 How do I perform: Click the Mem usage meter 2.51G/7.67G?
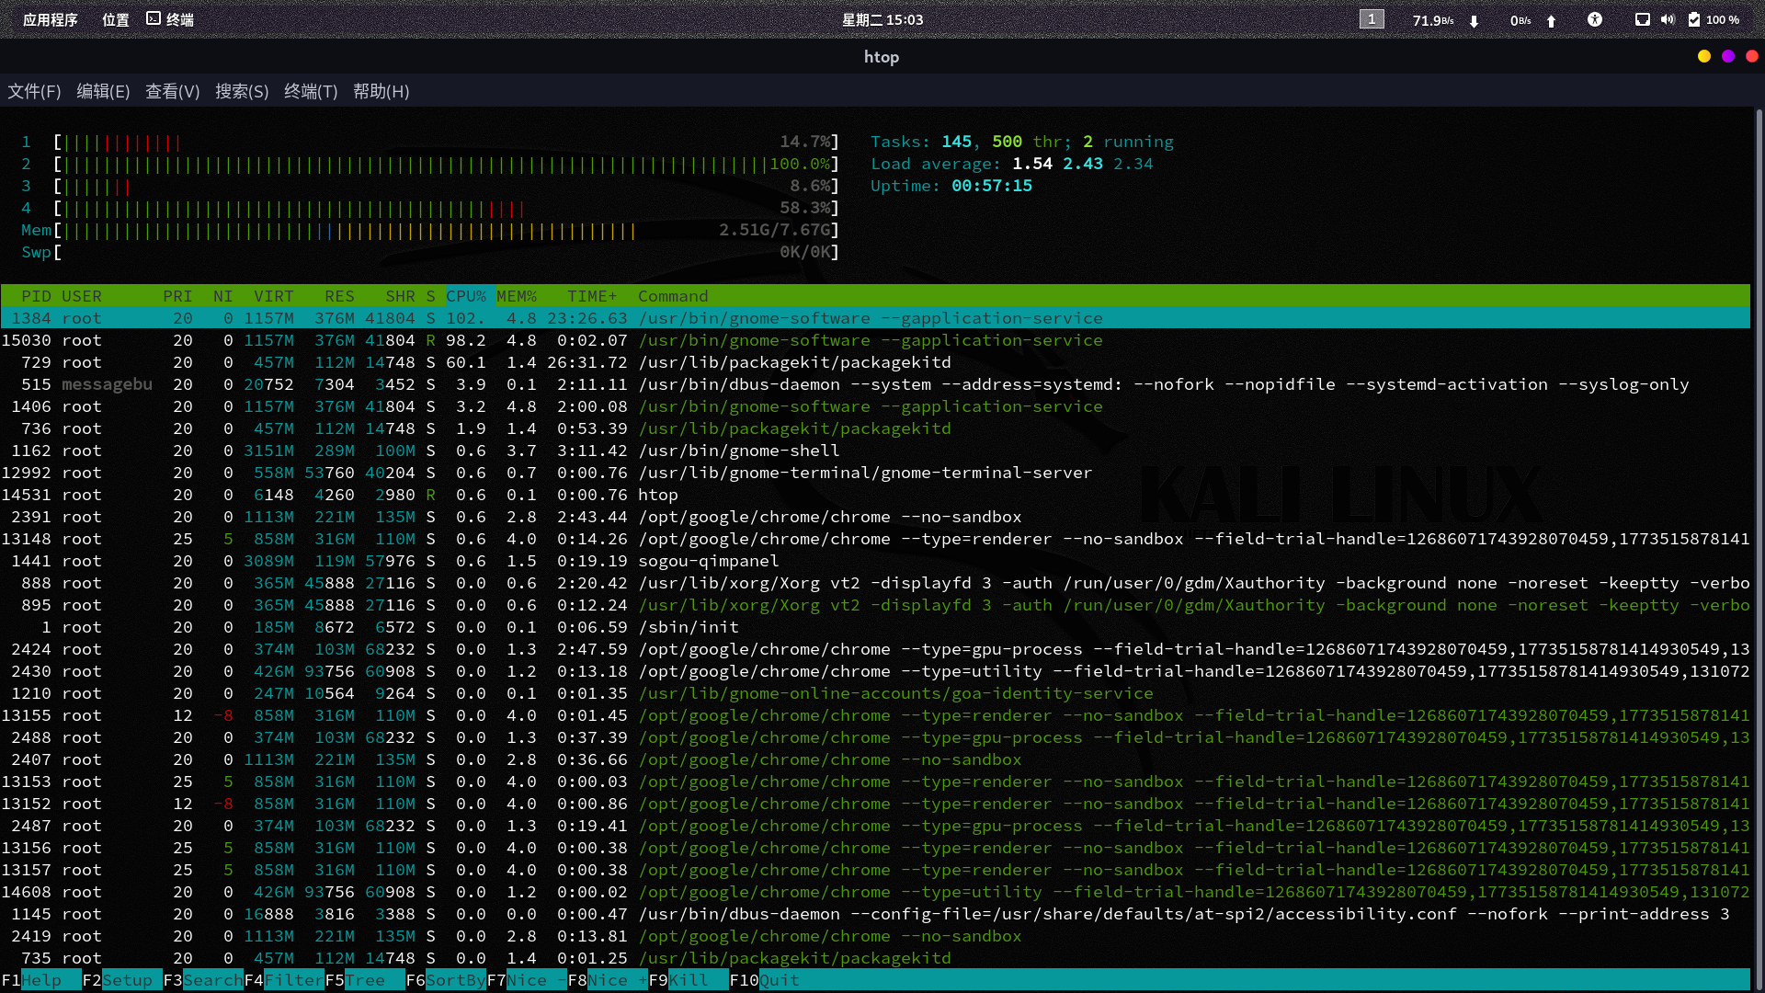pyautogui.click(x=446, y=230)
